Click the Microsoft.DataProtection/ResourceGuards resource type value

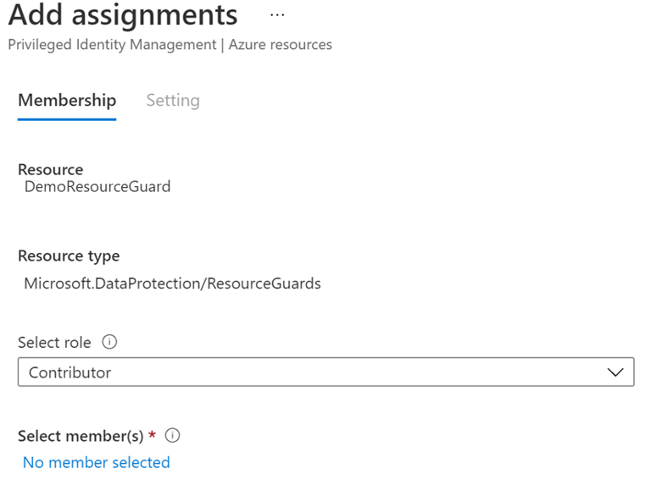172,284
